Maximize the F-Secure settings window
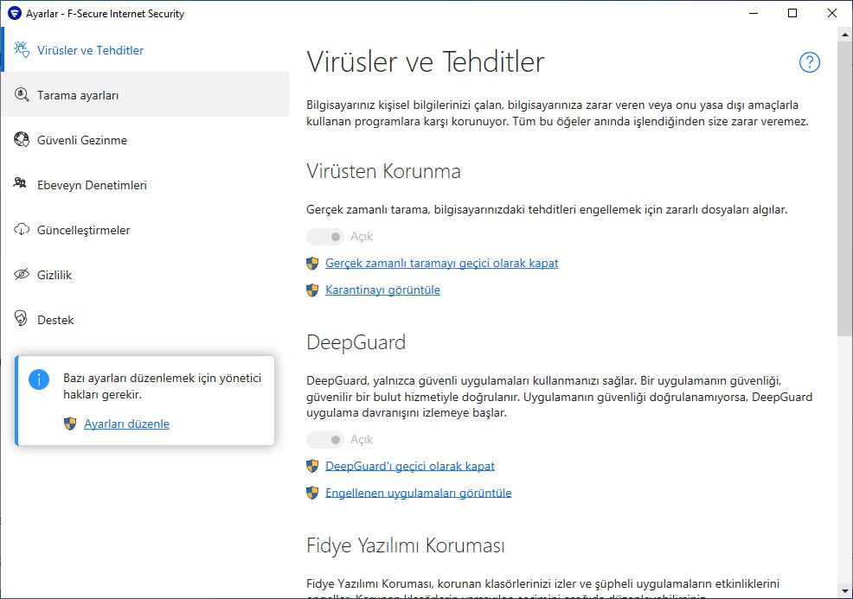 [x=792, y=13]
